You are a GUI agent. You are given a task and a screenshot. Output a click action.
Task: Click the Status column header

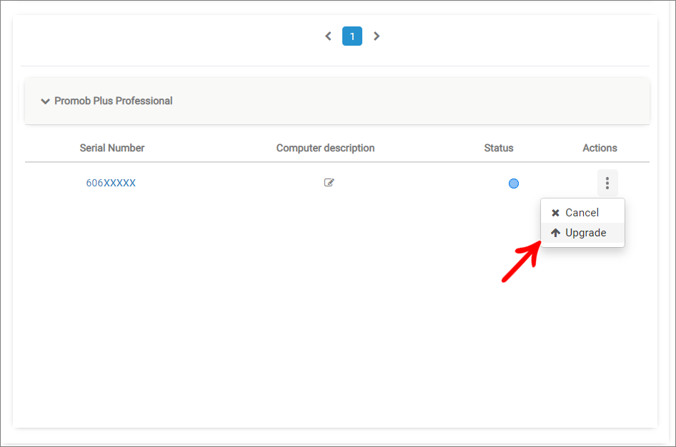pos(499,148)
